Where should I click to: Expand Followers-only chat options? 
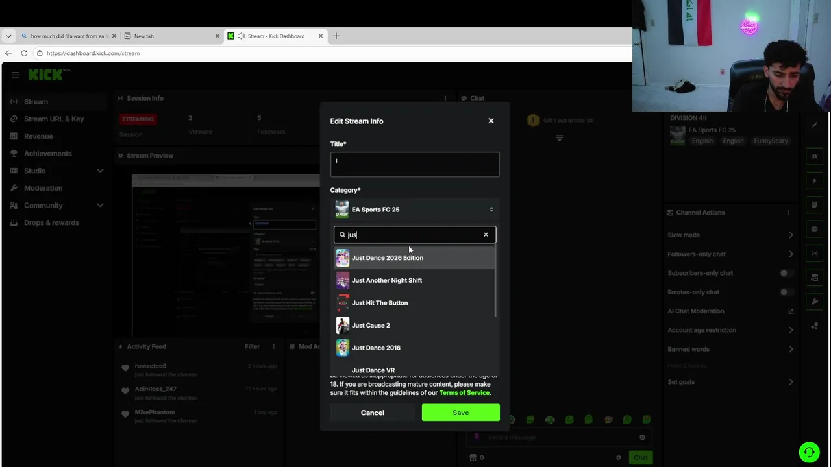790,254
